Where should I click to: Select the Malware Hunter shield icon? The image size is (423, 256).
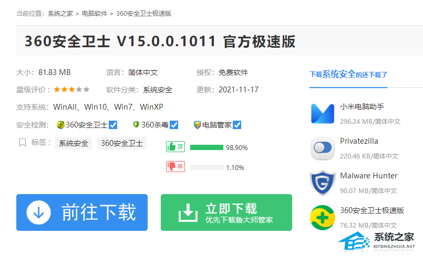click(323, 183)
